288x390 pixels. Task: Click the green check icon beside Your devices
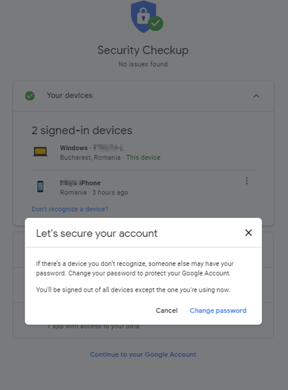tap(30, 96)
